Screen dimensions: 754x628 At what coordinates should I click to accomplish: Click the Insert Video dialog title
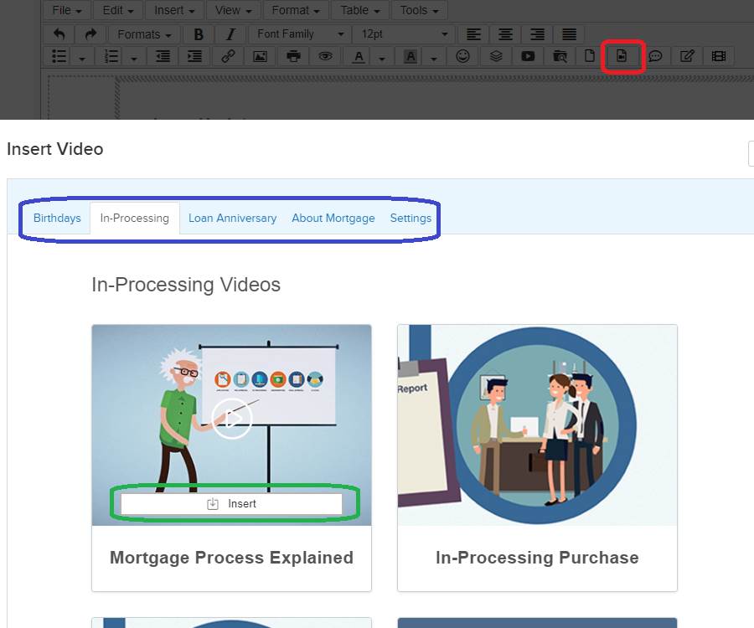click(x=54, y=149)
